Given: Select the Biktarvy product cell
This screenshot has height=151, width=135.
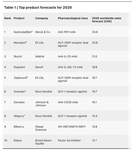Looking at the screenshot, I should pyautogui.click(x=19, y=127).
